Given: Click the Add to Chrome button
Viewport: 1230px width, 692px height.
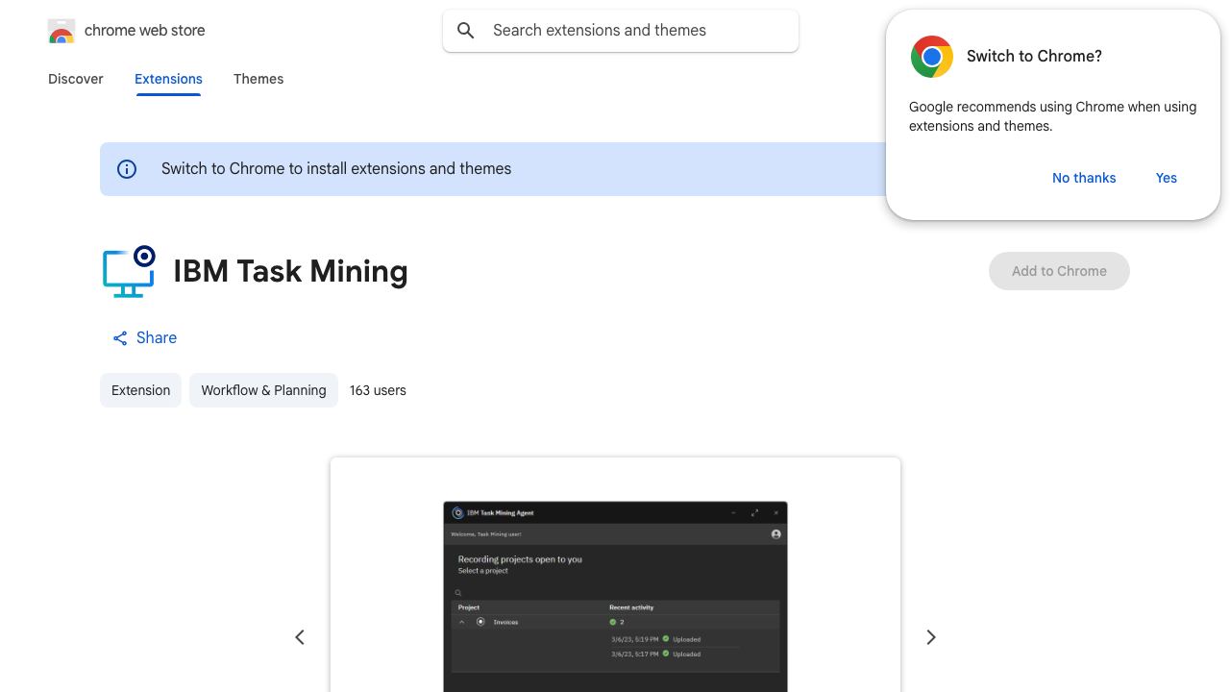Looking at the screenshot, I should (1059, 271).
